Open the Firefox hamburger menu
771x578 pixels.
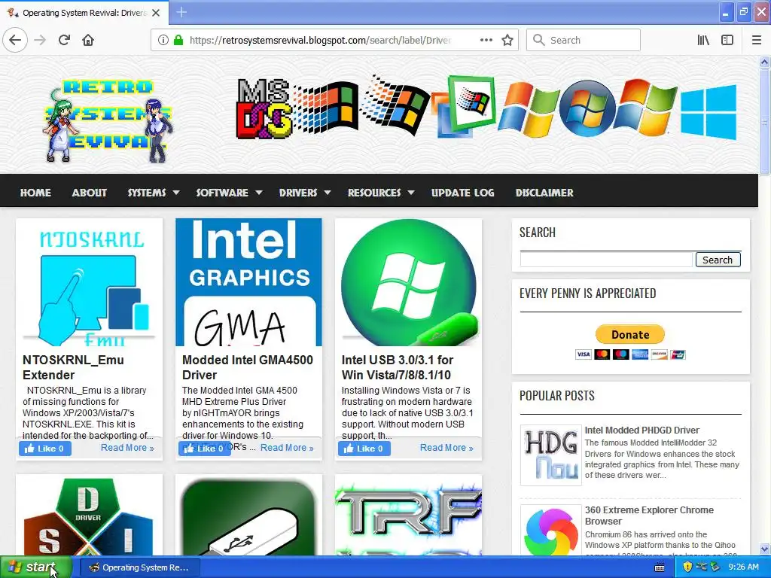coord(756,40)
